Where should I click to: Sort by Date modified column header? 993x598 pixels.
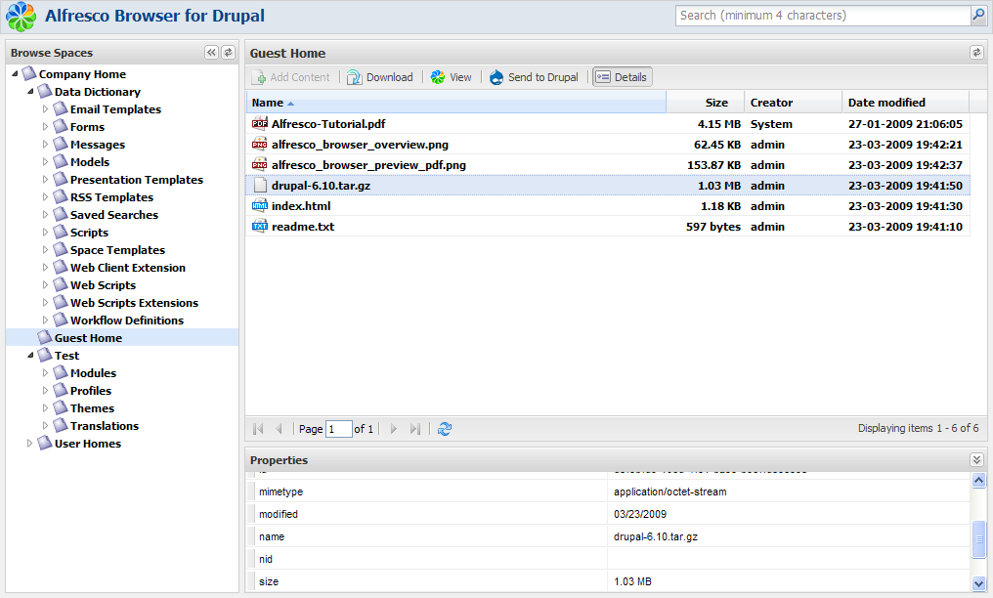pyautogui.click(x=885, y=103)
